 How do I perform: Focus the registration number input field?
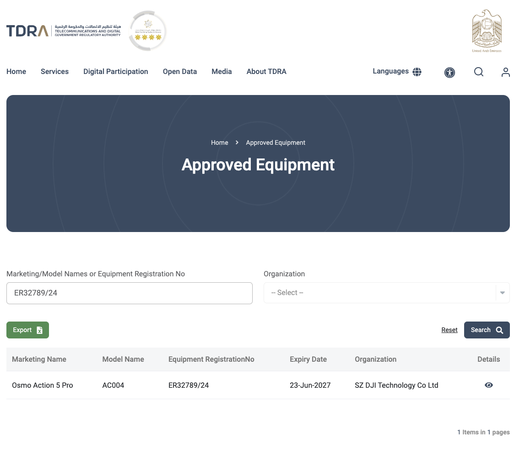point(129,293)
